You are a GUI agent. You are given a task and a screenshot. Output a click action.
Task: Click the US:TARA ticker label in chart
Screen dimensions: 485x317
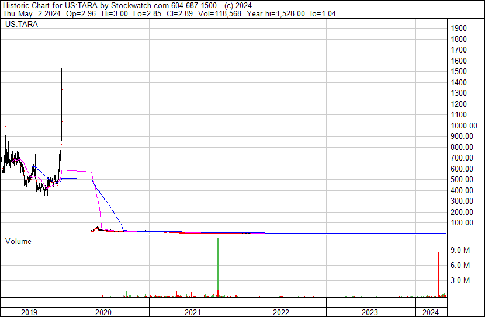[x=22, y=24]
